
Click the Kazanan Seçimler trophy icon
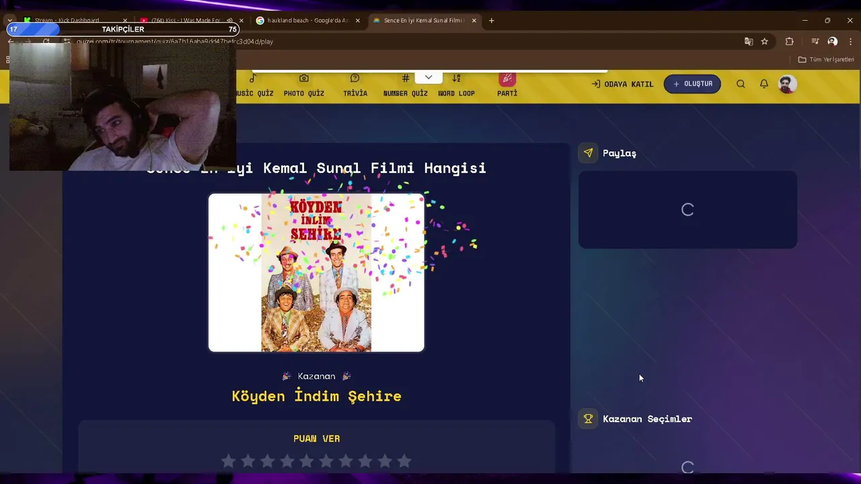click(588, 419)
